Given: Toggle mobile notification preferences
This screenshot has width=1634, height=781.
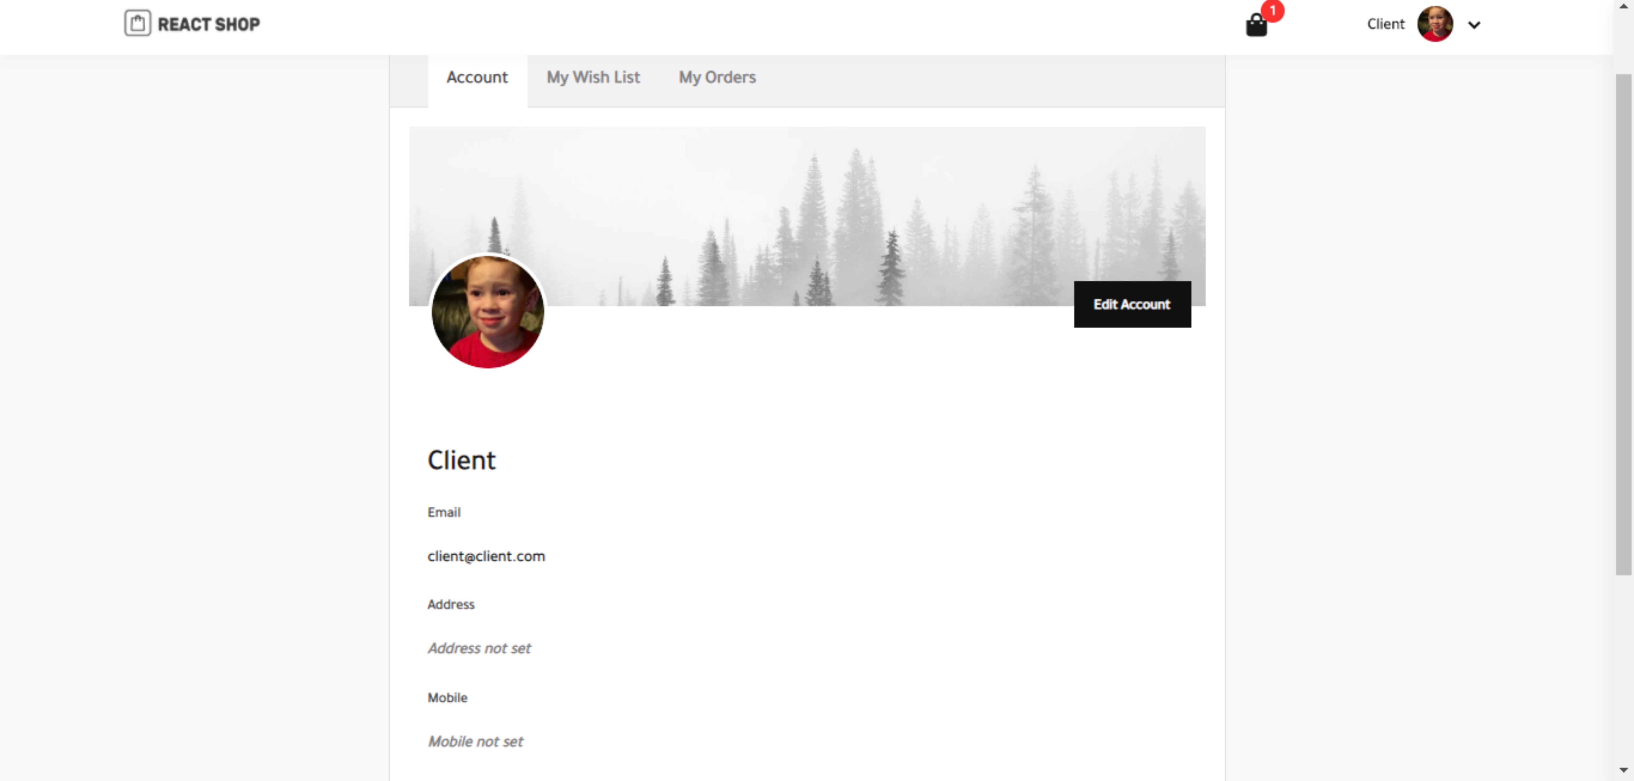Looking at the screenshot, I should pos(447,697).
